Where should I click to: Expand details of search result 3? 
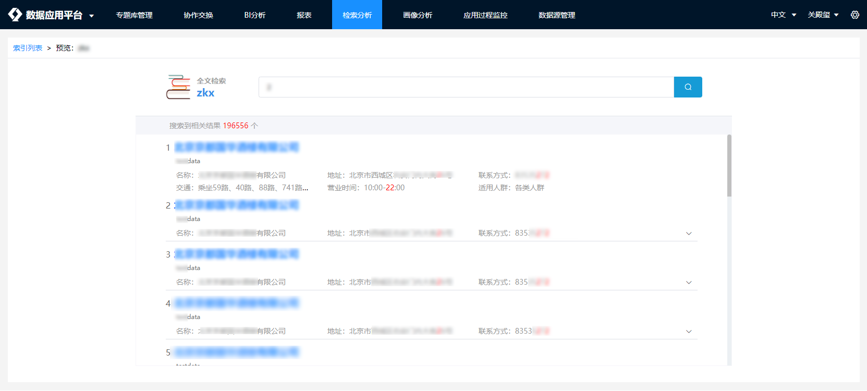click(689, 283)
